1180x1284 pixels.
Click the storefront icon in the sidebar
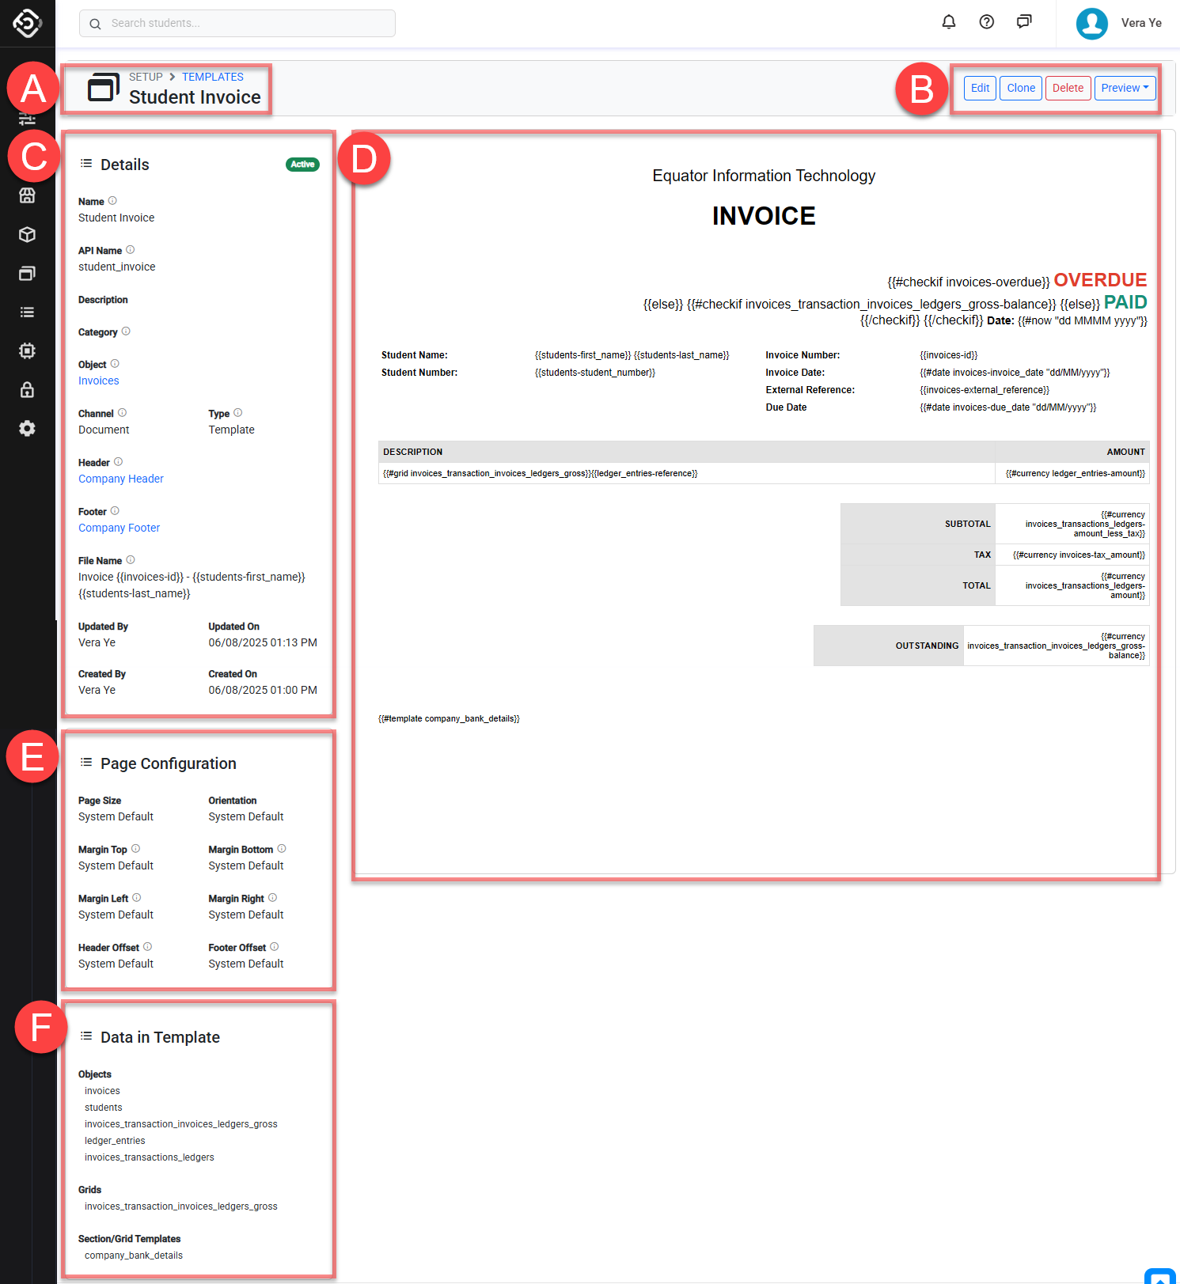tap(27, 195)
